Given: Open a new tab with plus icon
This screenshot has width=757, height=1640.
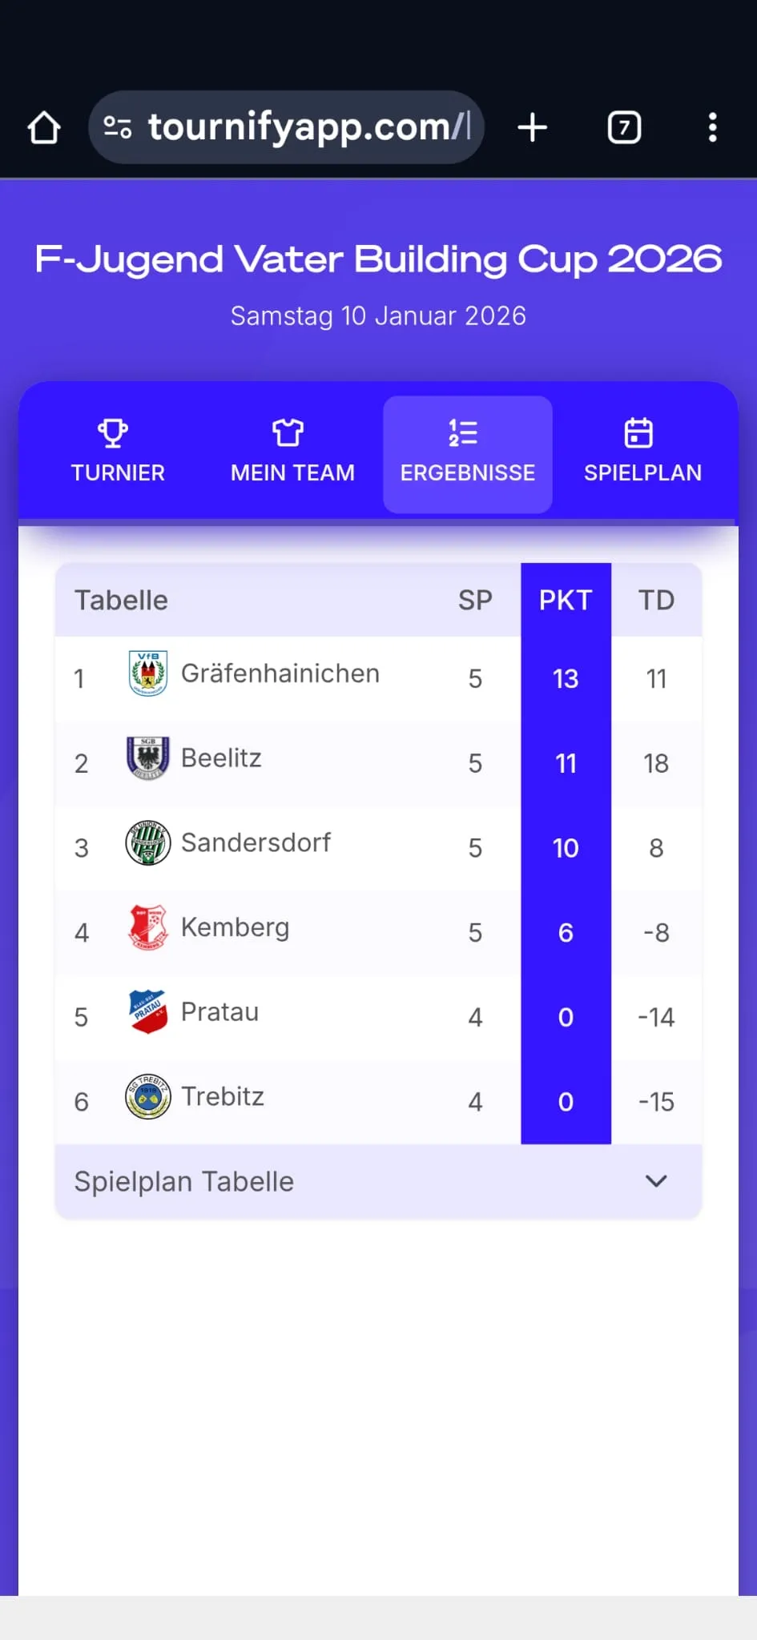Looking at the screenshot, I should (533, 127).
